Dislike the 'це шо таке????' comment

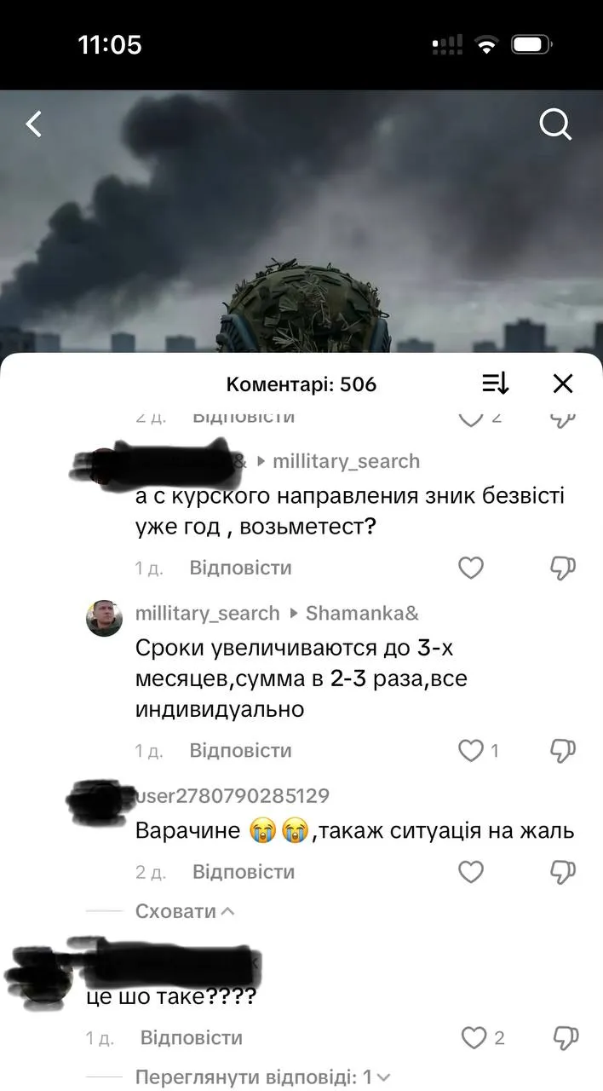click(566, 1038)
